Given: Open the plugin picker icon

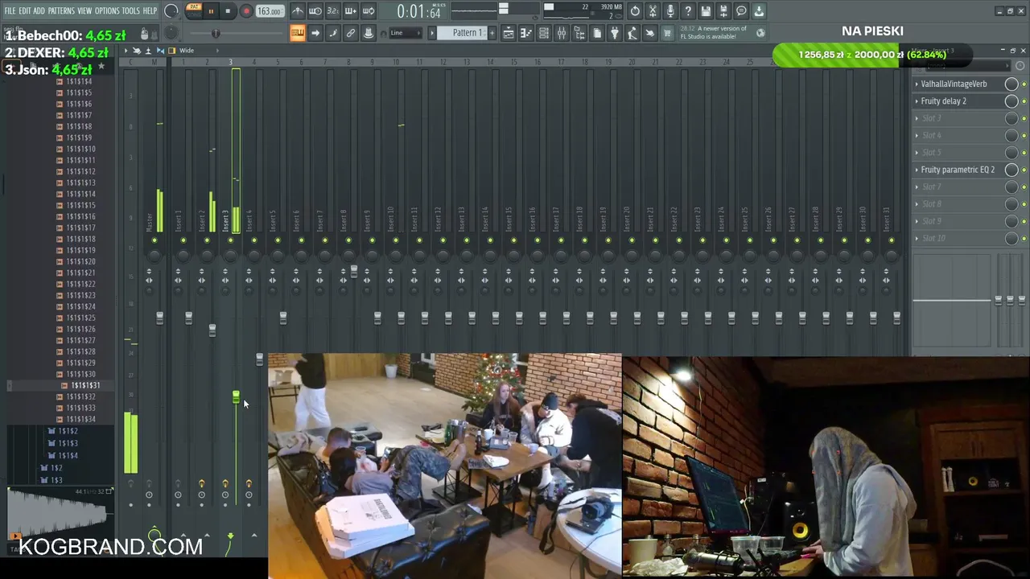Looking at the screenshot, I should point(615,33).
